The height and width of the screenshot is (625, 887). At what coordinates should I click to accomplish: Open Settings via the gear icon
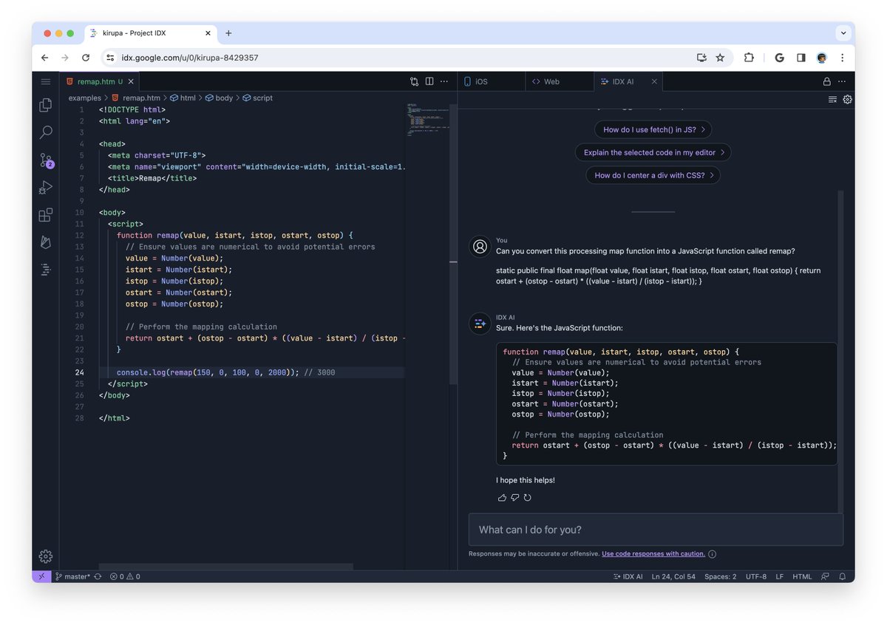pyautogui.click(x=45, y=556)
